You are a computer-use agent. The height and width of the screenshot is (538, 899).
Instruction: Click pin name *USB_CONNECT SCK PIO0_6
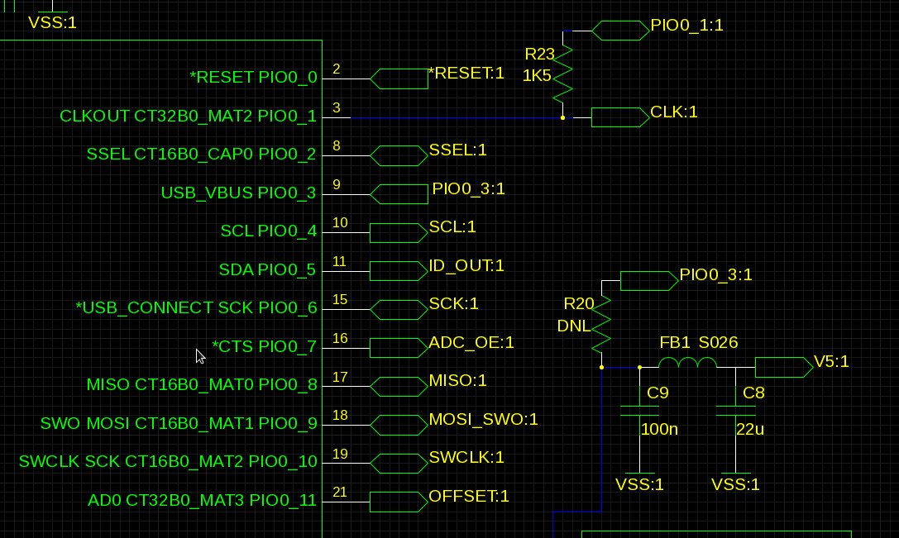click(x=196, y=307)
